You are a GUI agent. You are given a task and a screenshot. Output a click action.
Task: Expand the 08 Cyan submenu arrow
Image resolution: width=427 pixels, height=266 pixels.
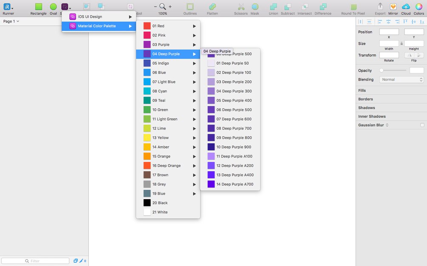tap(195, 91)
